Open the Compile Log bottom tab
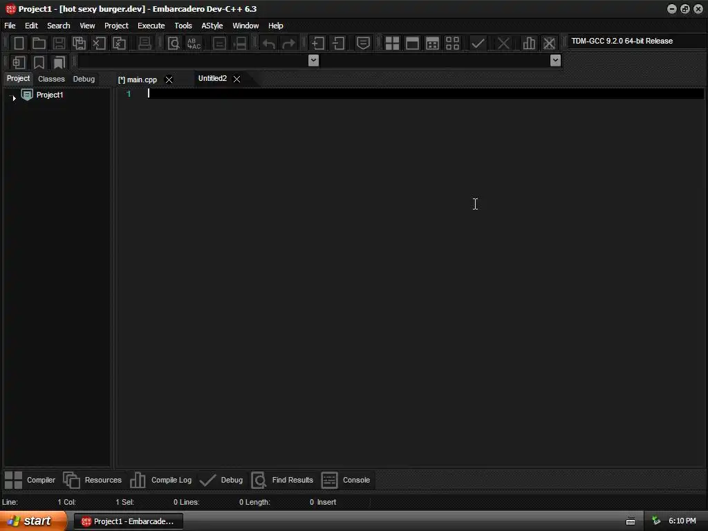Image resolution: width=708 pixels, height=531 pixels. click(x=160, y=480)
